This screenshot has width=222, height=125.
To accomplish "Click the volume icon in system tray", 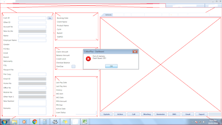I will (x=204, y=122).
